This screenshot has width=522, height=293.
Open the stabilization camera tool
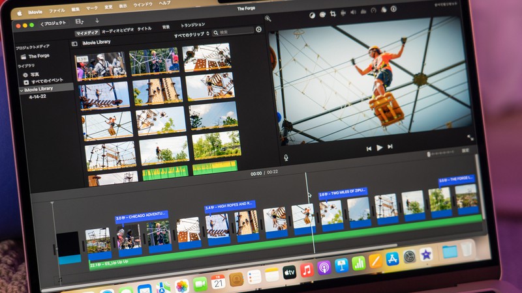343,13
